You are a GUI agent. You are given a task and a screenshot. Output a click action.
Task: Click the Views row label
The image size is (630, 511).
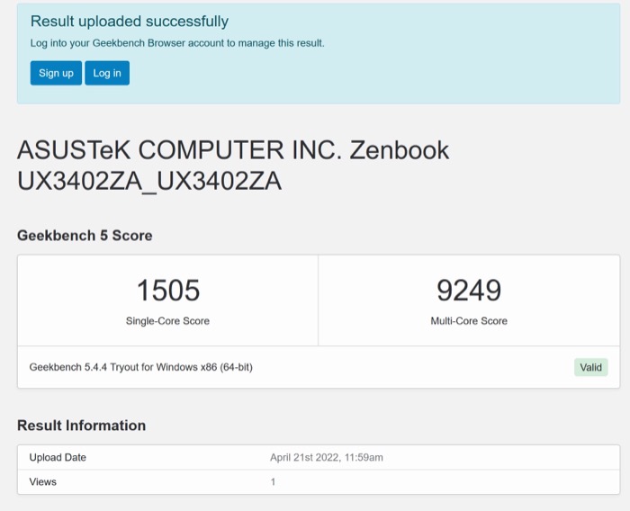click(x=43, y=482)
